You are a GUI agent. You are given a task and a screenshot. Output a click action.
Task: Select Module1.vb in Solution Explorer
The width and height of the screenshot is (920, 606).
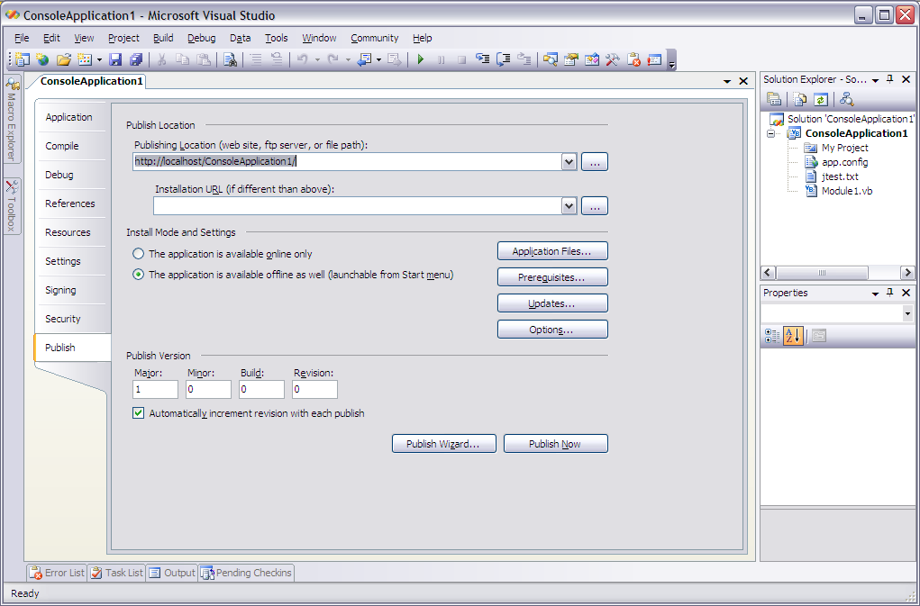847,191
